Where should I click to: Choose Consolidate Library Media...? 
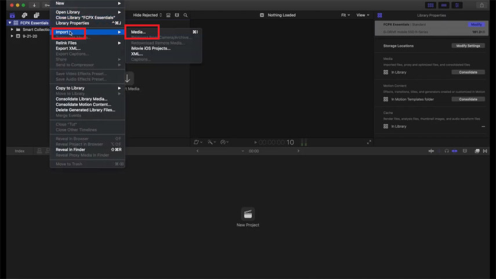pyautogui.click(x=88, y=99)
